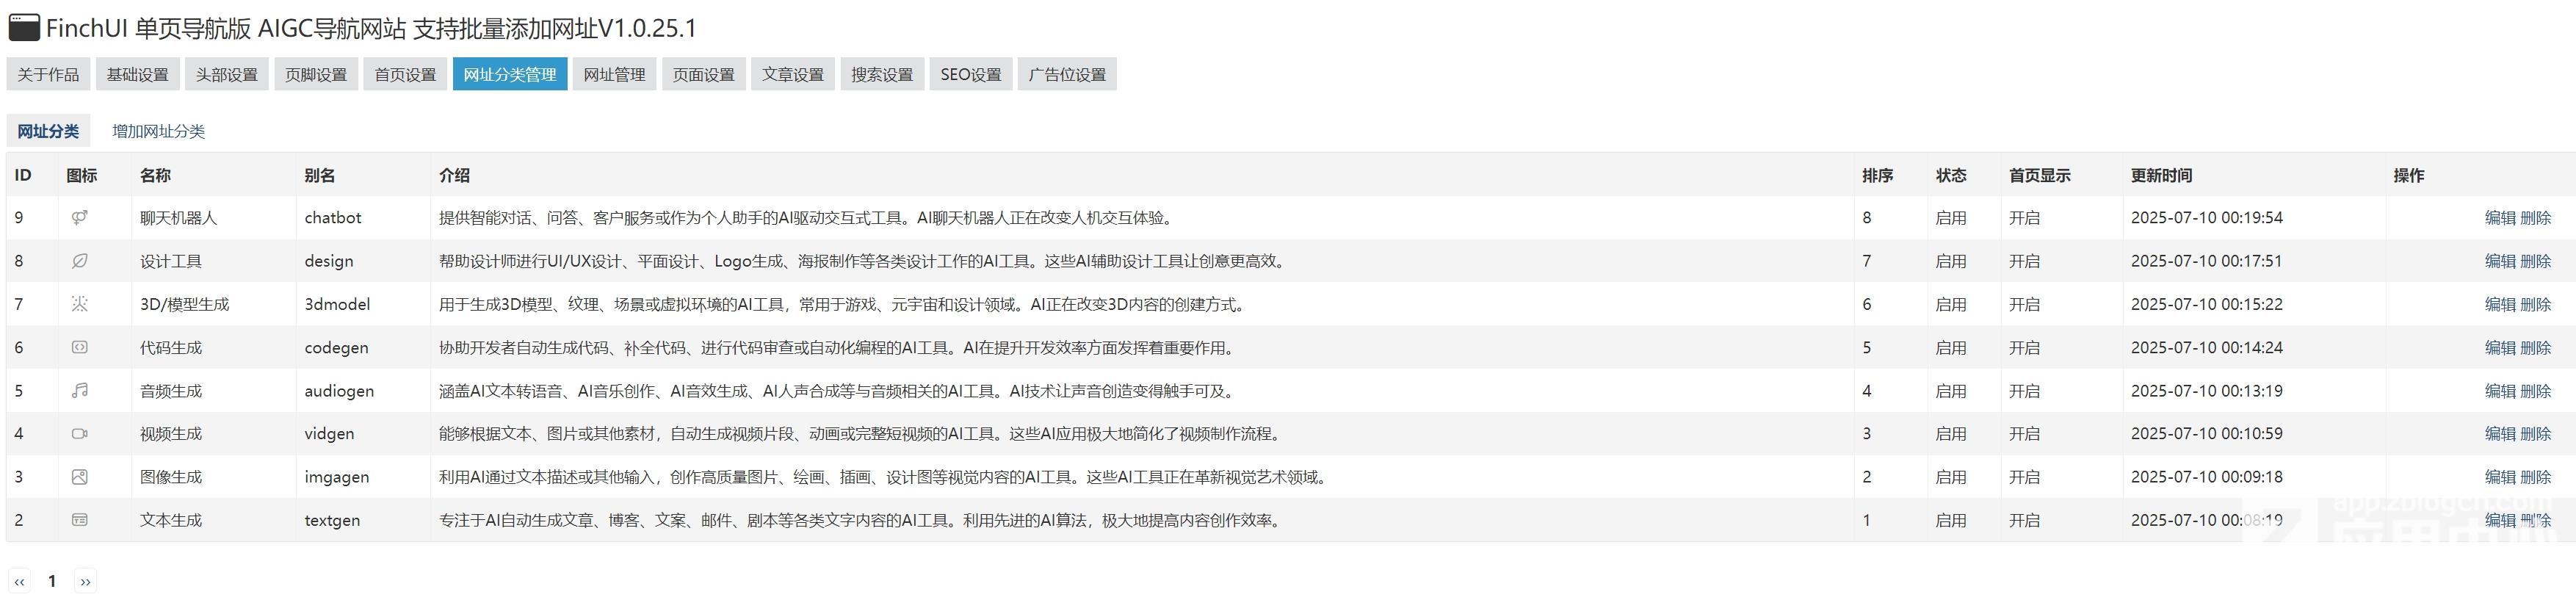Click the textgen row document icon
Screen dimensions: 2576x600
80,520
